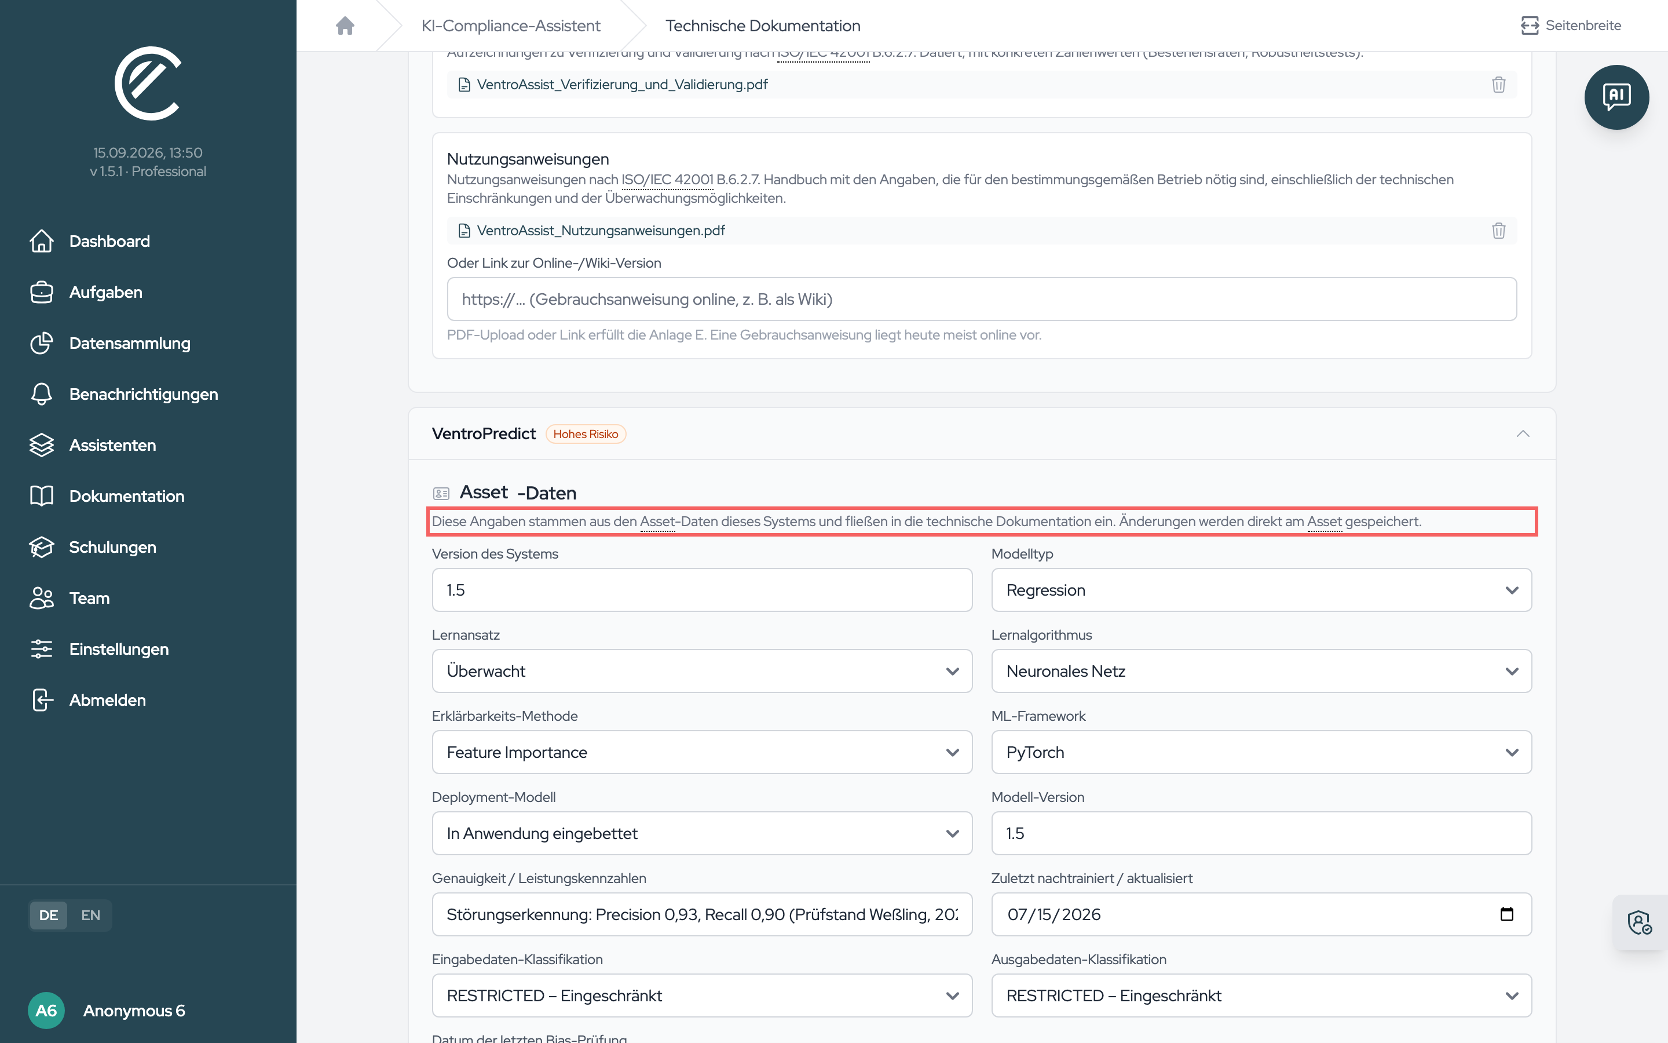Click the Hohes Risiko badge
This screenshot has height=1043, width=1668.
click(x=585, y=434)
